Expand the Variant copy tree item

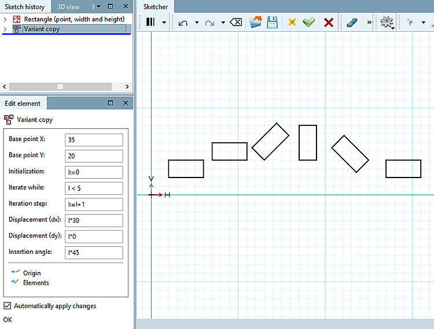point(5,29)
